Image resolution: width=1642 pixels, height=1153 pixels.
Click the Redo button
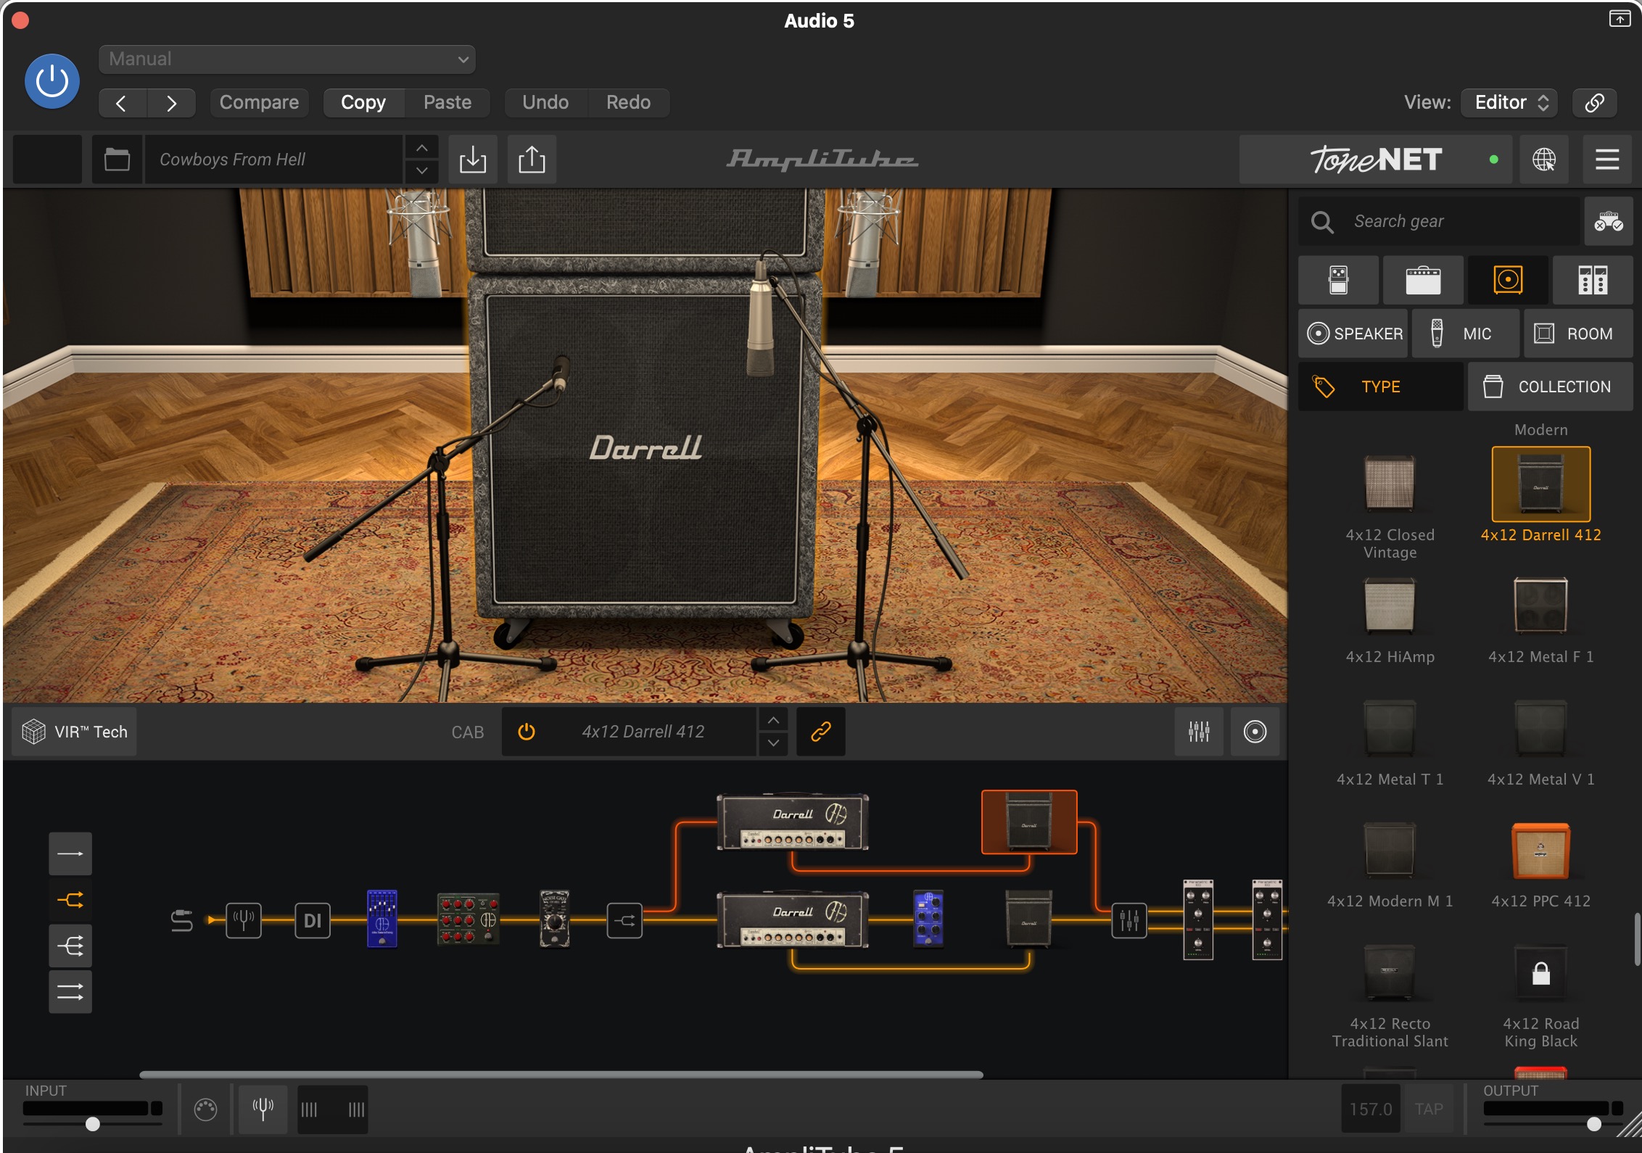point(628,102)
